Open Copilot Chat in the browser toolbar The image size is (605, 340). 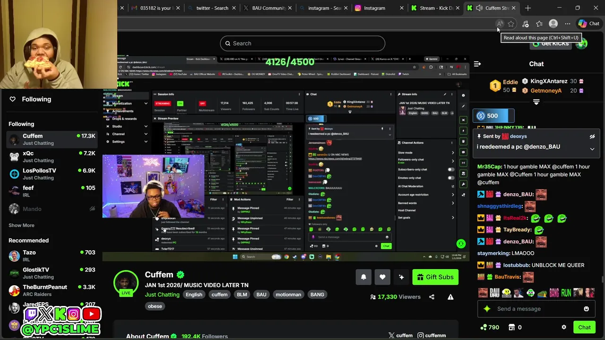588,24
